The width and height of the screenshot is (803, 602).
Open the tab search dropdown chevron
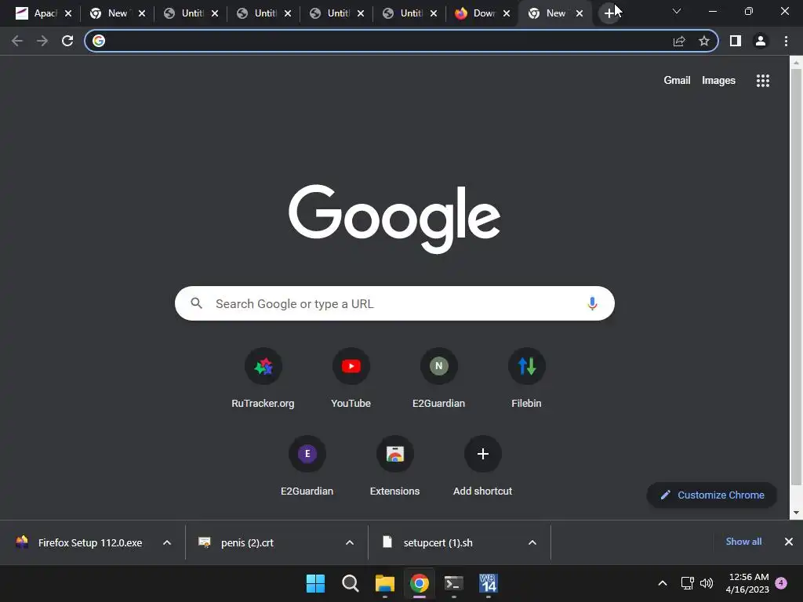click(x=677, y=11)
